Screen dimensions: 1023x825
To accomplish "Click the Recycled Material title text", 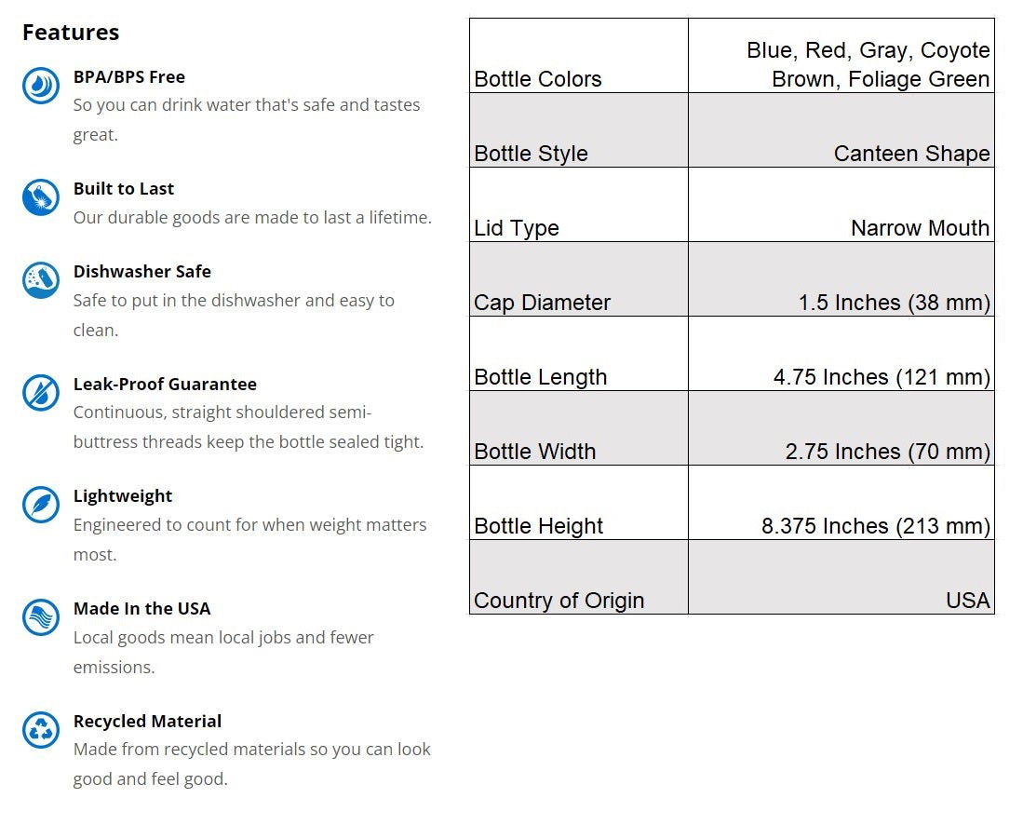I will [x=147, y=722].
